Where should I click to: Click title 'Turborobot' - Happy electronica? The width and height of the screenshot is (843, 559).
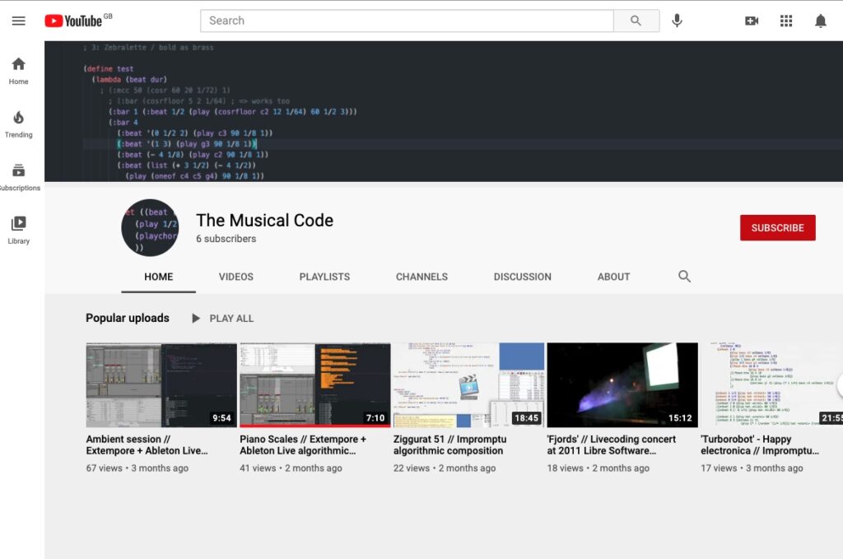[760, 445]
